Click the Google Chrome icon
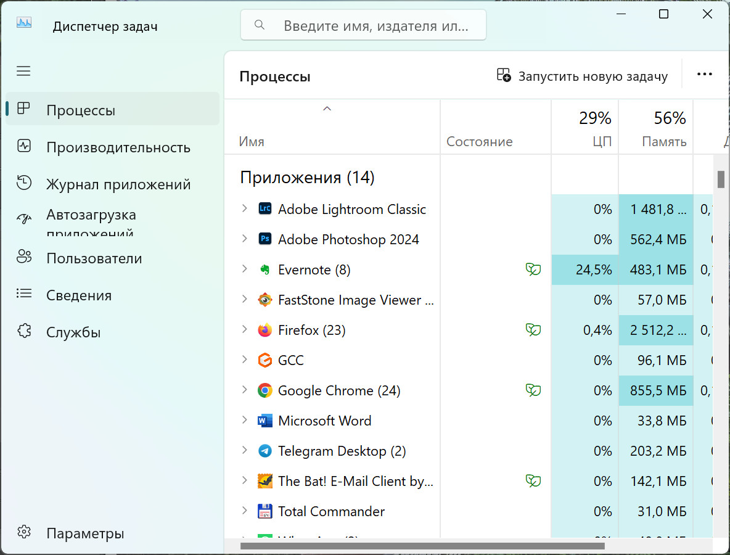730x555 pixels. 265,390
